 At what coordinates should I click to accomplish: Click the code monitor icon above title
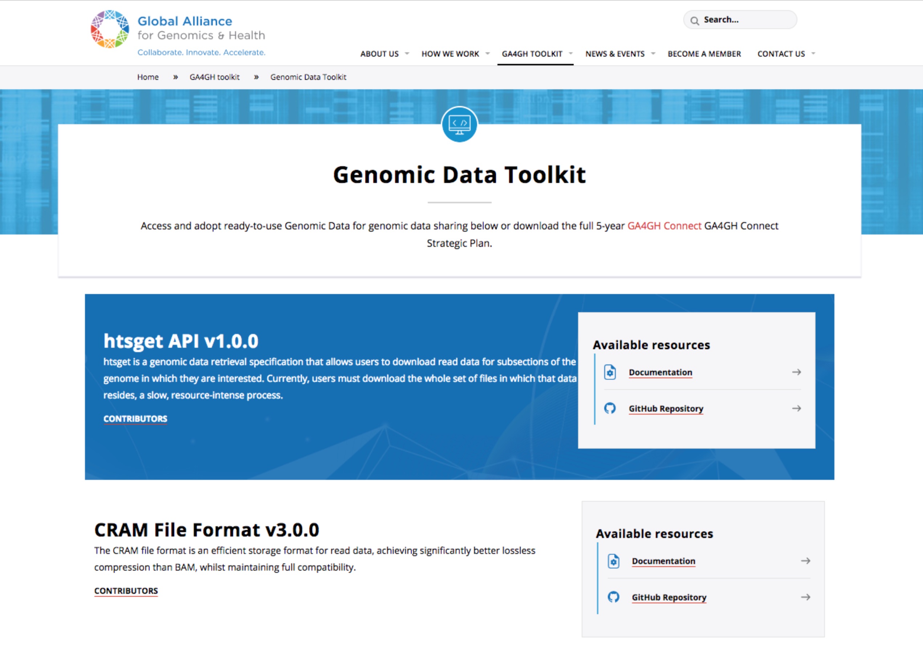tap(459, 124)
